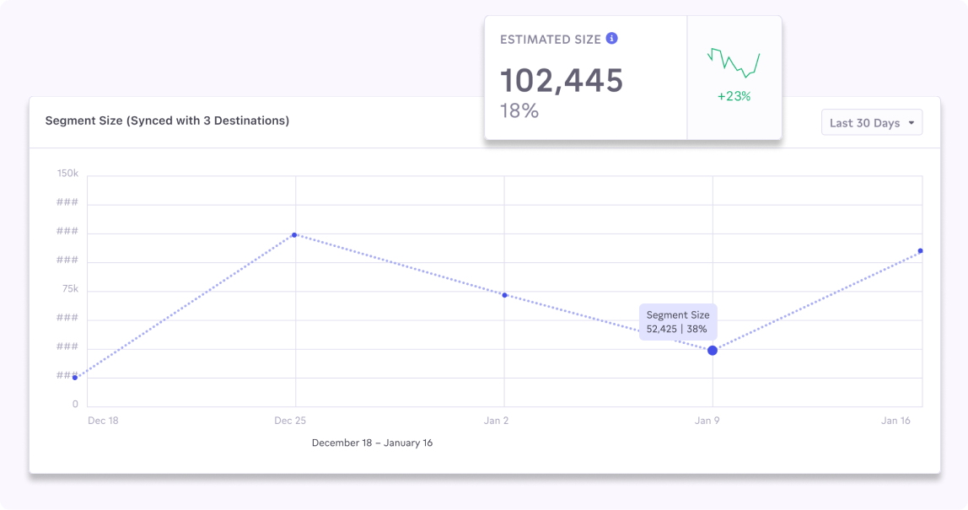Viewport: 968px width, 510px height.
Task: Click the 75k y-axis label
Action: [x=70, y=289]
